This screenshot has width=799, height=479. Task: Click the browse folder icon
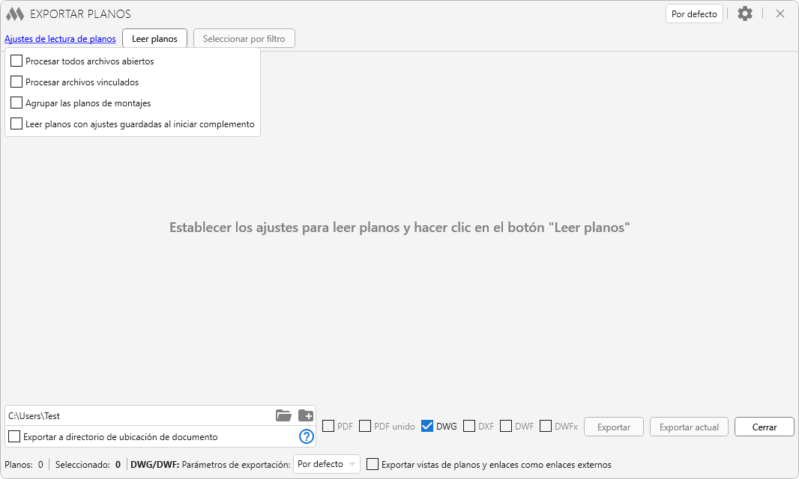click(283, 415)
